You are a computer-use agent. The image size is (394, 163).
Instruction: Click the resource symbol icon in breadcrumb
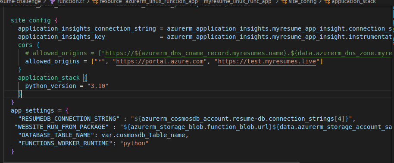click(95, 2)
